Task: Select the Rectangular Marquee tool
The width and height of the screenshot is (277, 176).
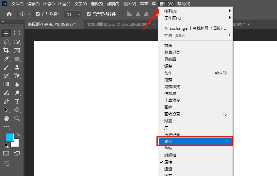Action: pyautogui.click(x=17, y=33)
